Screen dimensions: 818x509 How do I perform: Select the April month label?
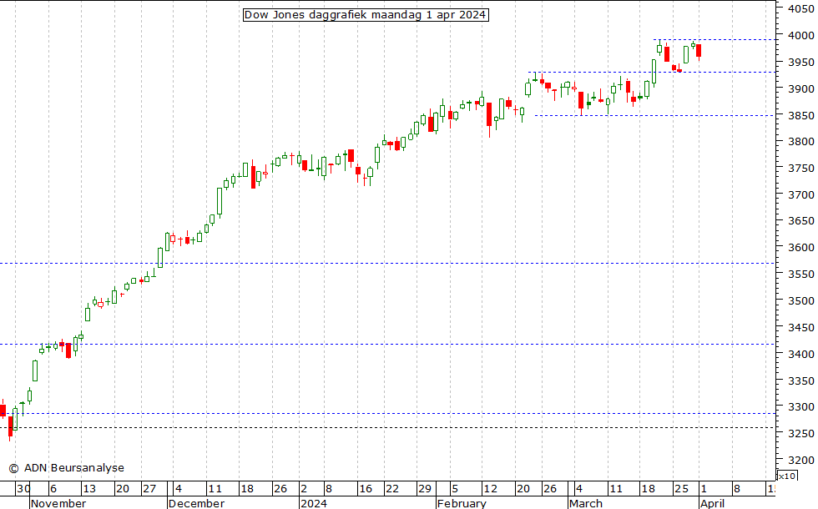coord(712,503)
